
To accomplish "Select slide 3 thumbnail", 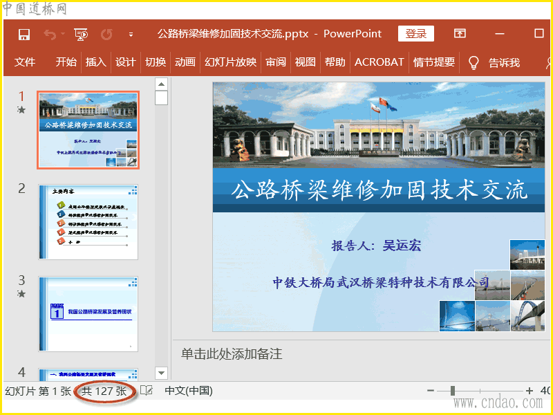I will click(x=88, y=314).
